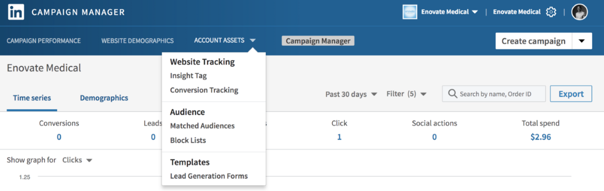Click the Enovate Medical page title

(x=44, y=68)
